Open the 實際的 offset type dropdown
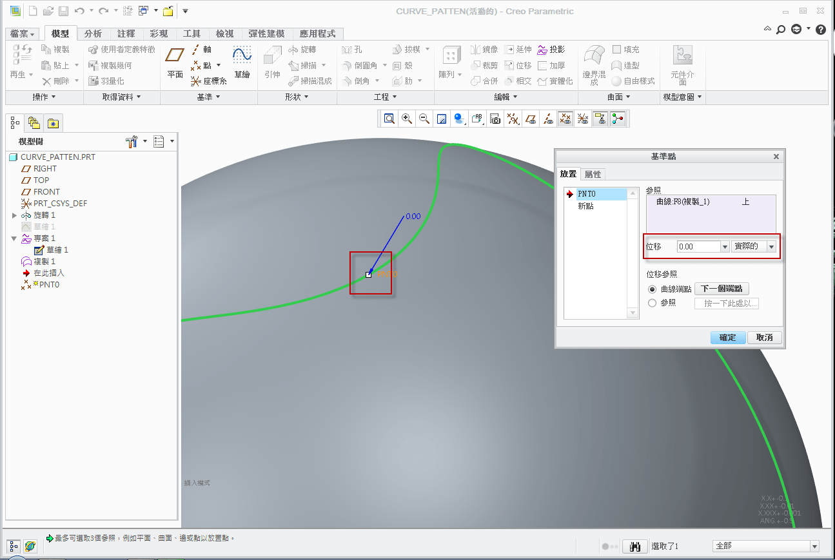The height and width of the screenshot is (560, 835). (771, 247)
